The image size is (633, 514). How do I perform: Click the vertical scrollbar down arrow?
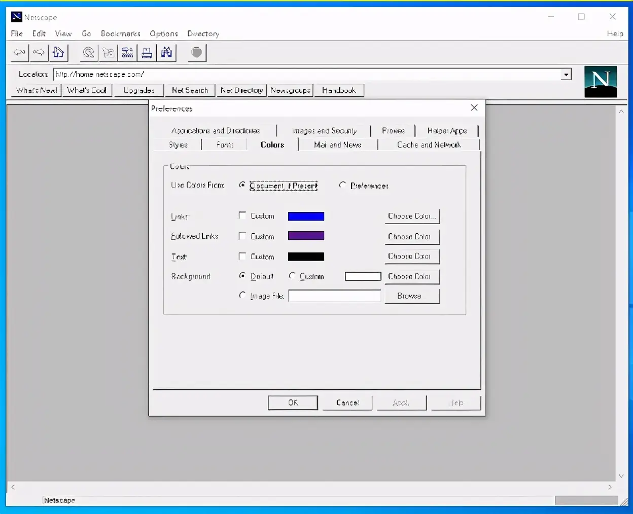click(621, 476)
